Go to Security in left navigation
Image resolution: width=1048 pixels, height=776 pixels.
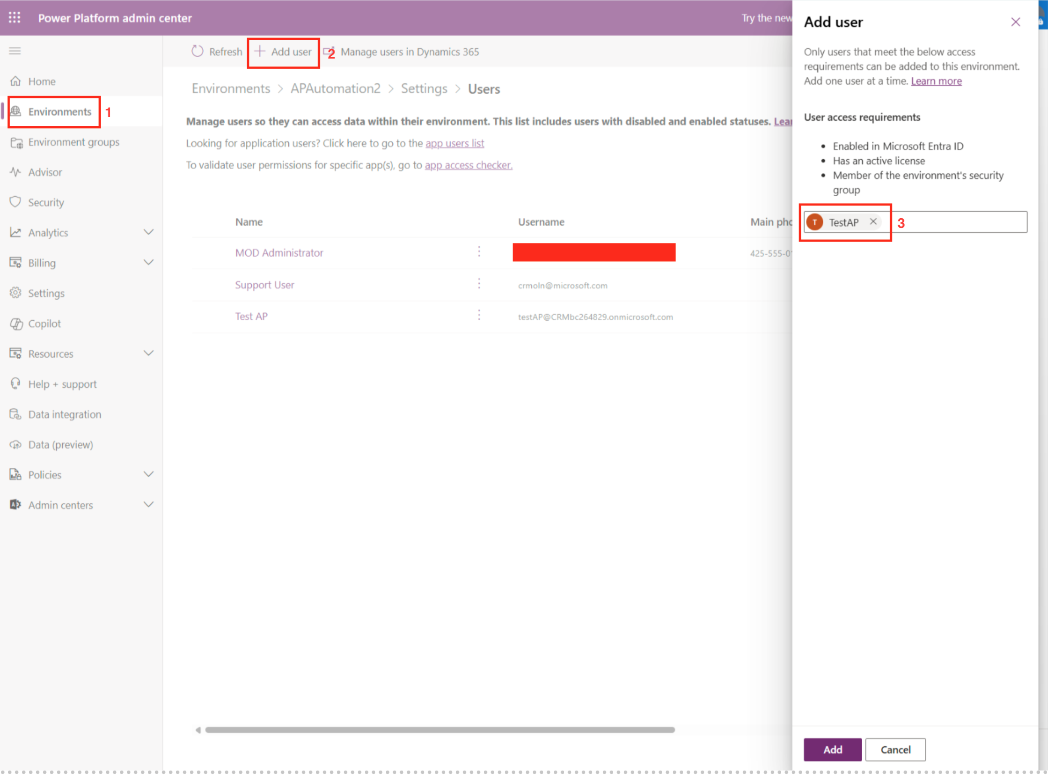pos(46,202)
